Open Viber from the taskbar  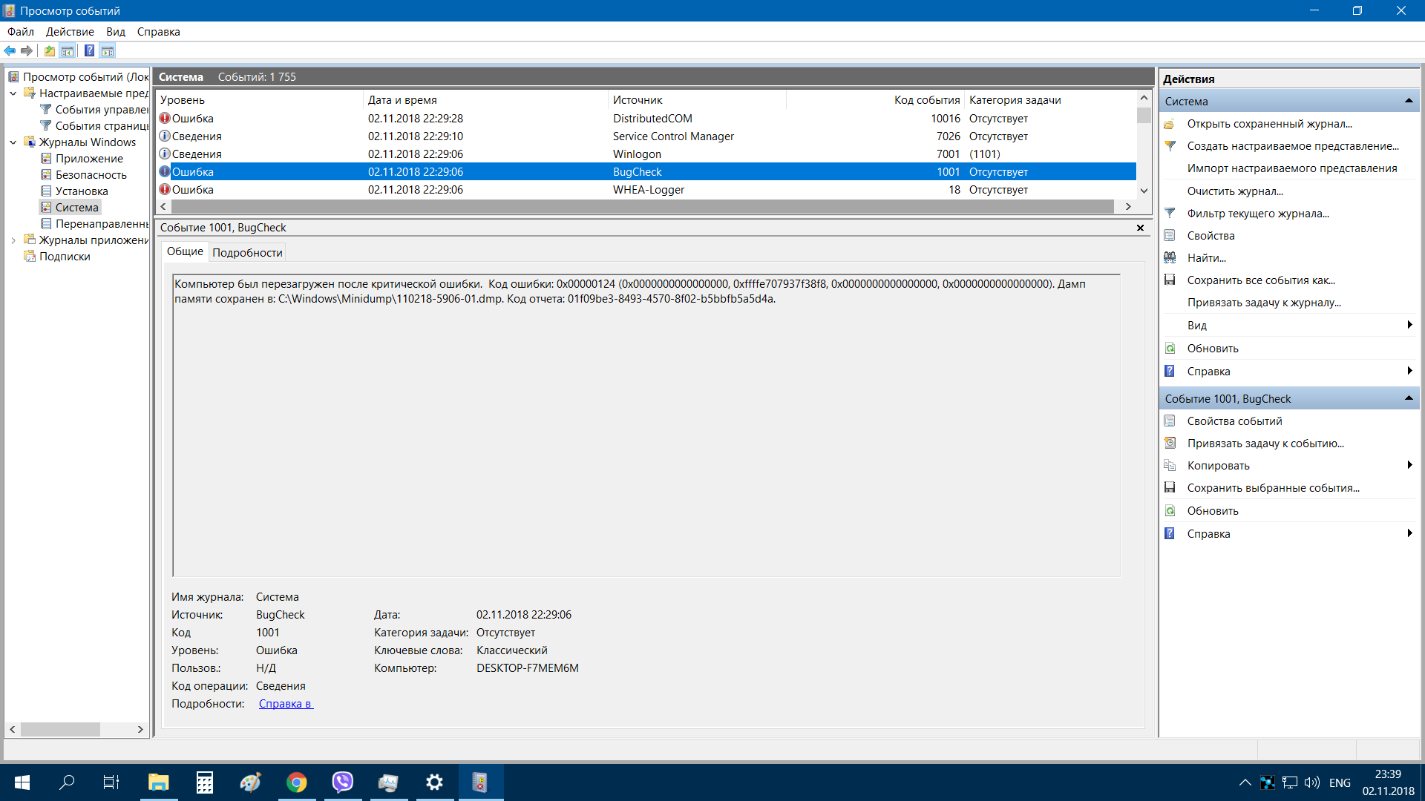(x=342, y=782)
